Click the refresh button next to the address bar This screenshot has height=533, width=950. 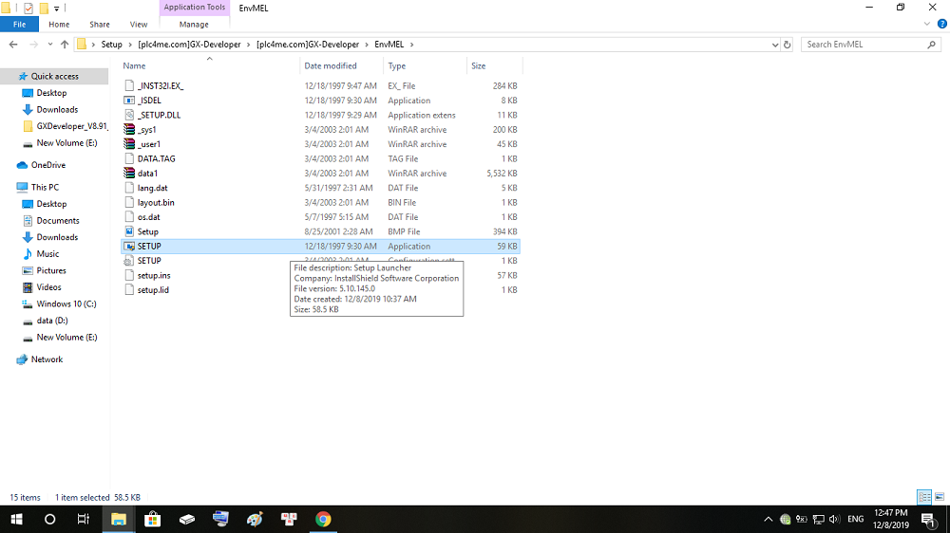pos(787,45)
